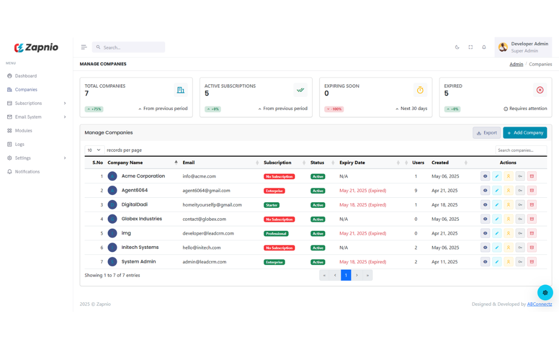Screen dimensions: 559x349
Task: Go to Logs in the sidebar
Action: (x=19, y=144)
